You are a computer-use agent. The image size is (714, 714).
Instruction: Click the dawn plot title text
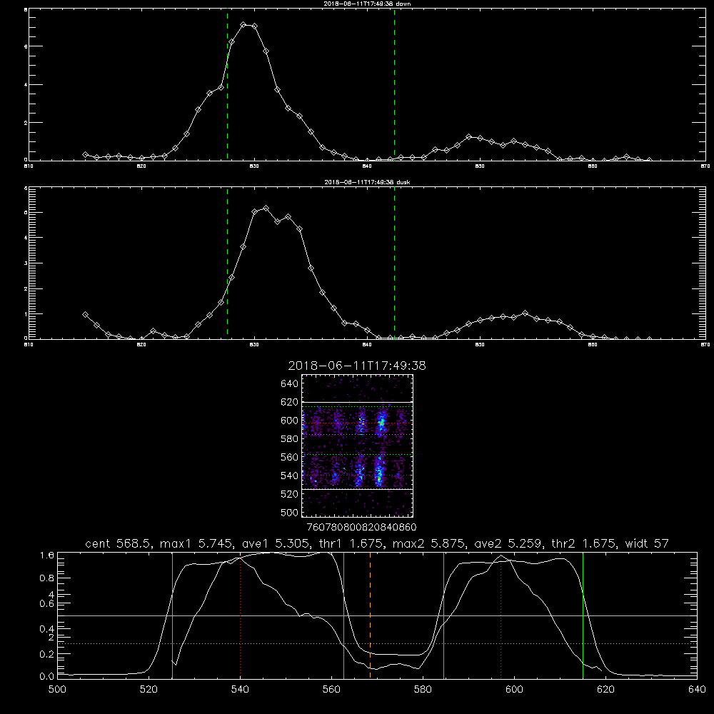coord(367,4)
